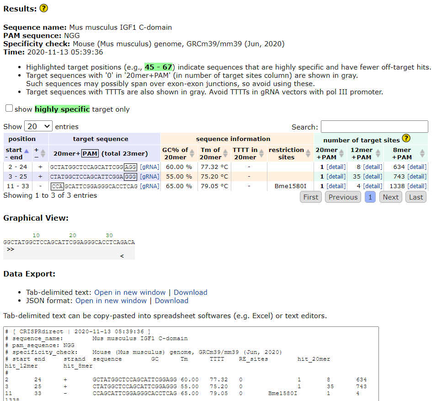Screen dimensions: 442x401
Task: Sort the strand +/- column arrow
Action: pyautogui.click(x=41, y=152)
